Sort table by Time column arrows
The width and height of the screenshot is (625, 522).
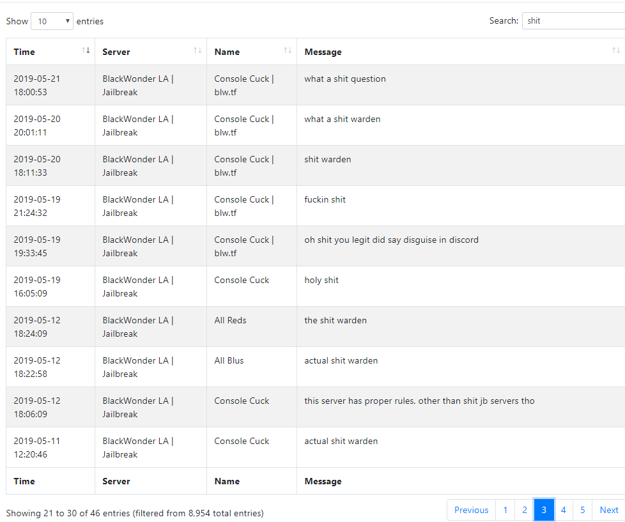pos(86,50)
